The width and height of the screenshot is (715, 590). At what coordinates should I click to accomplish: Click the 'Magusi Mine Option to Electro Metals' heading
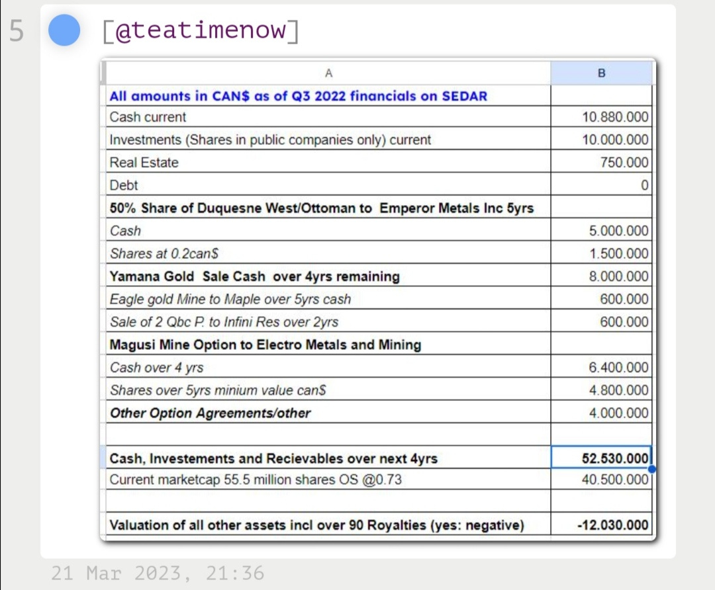point(265,345)
